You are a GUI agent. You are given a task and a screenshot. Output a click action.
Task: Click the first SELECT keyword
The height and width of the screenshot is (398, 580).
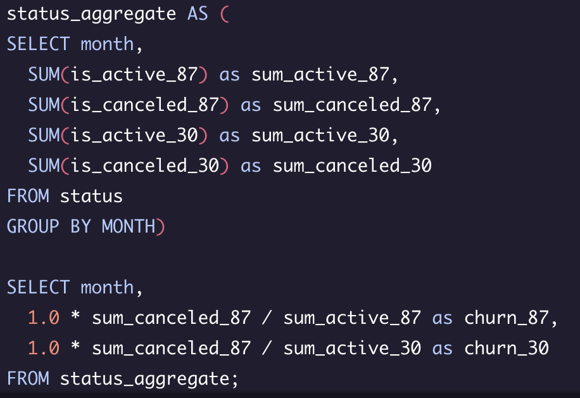pyautogui.click(x=39, y=44)
